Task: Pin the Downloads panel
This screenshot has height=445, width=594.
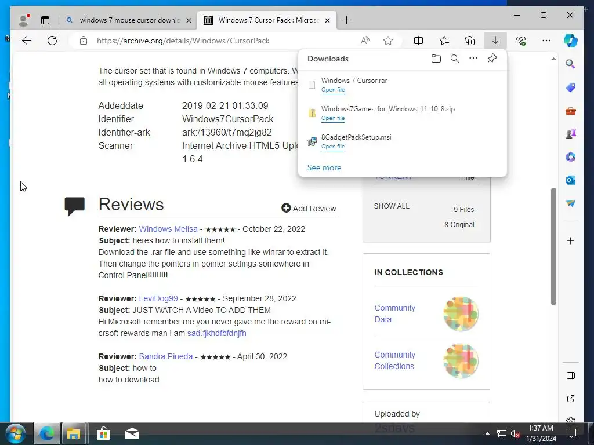Action: 492,59
